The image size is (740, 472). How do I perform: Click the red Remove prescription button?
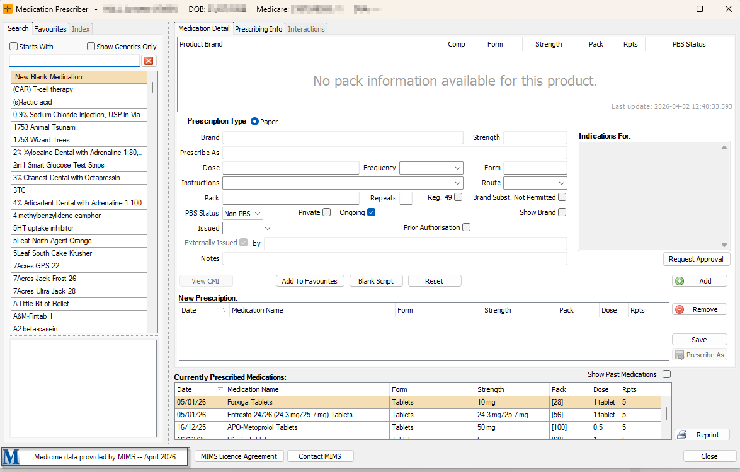[699, 309]
